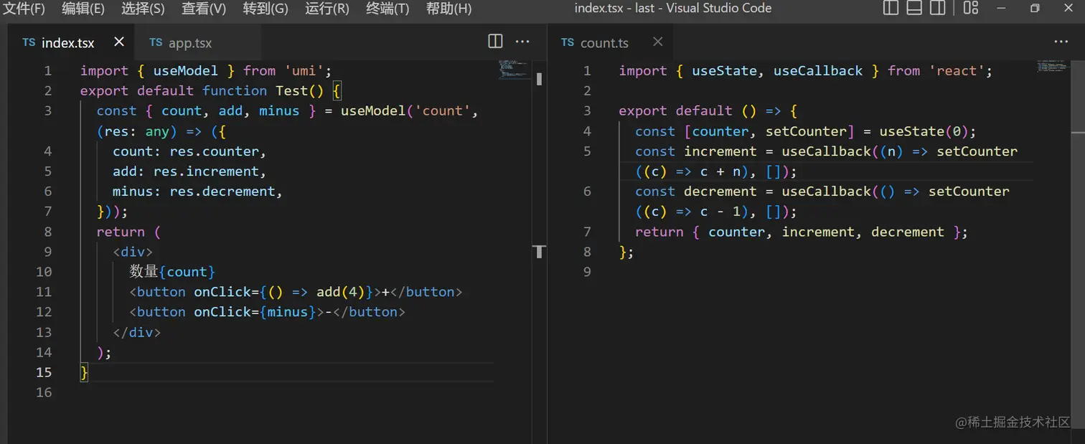Toggle the bottom panel layout icon
This screenshot has height=444, width=1085.
tap(914, 8)
